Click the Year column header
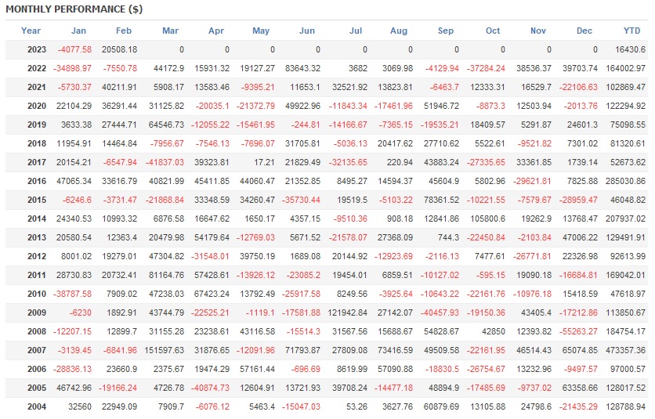The width and height of the screenshot is (655, 419). [31, 31]
